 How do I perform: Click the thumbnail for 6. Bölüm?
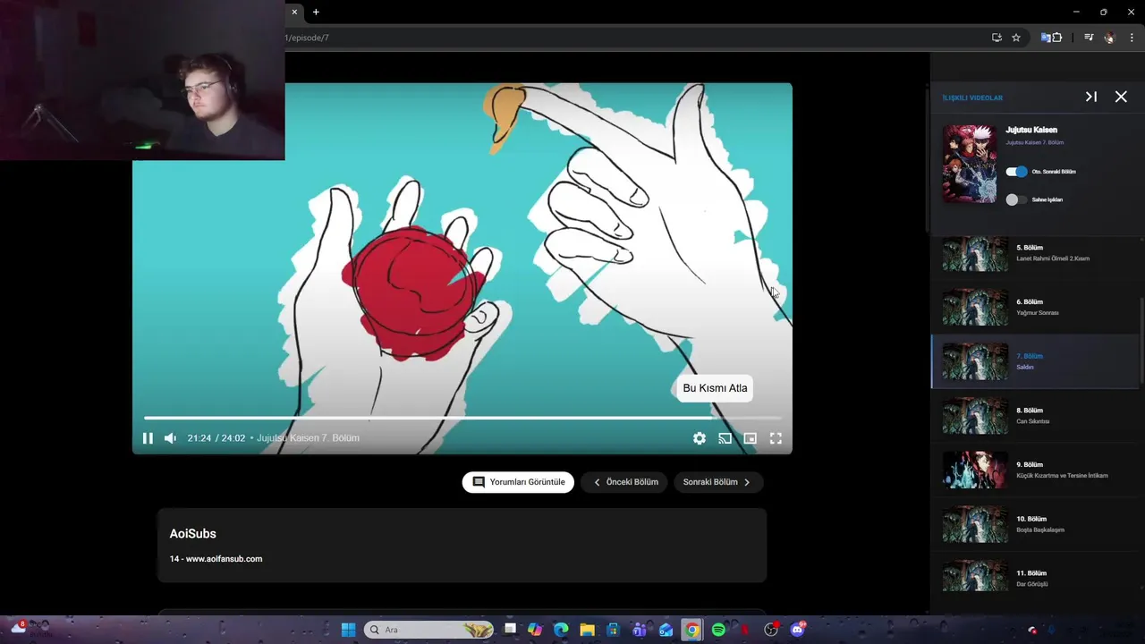tap(975, 308)
